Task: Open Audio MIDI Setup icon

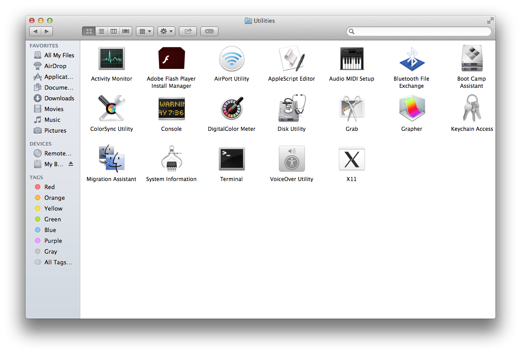Action: point(352,58)
